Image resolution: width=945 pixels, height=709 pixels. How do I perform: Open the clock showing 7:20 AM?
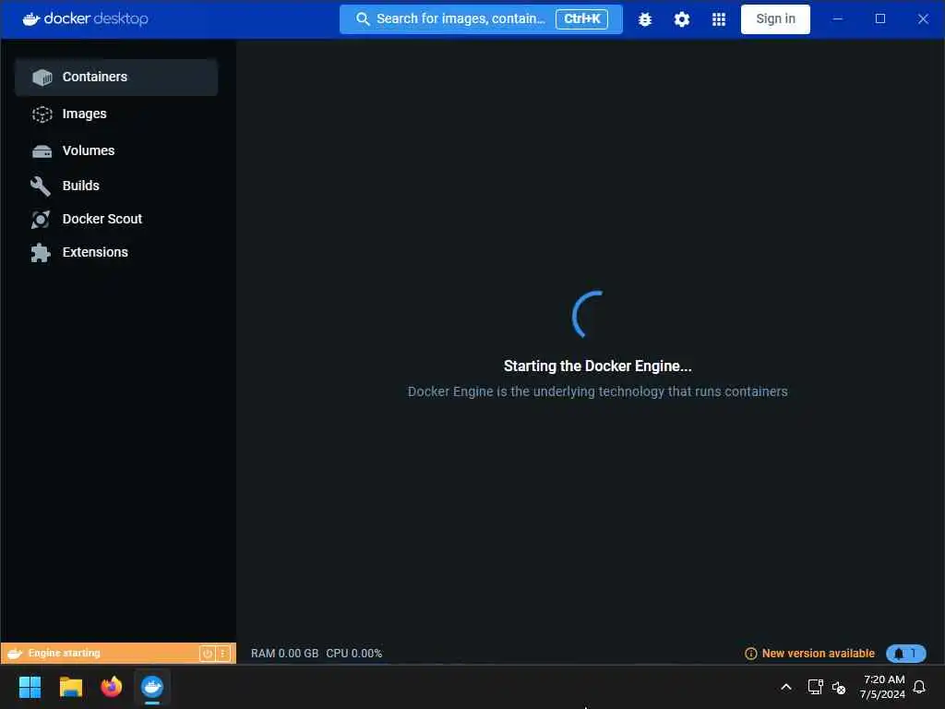(x=882, y=687)
